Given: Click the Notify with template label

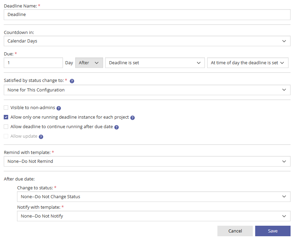Looking at the screenshot, I should click(39, 207).
